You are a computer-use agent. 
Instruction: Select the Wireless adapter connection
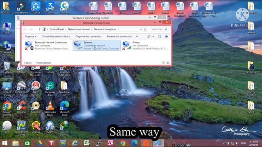pyautogui.click(x=145, y=45)
